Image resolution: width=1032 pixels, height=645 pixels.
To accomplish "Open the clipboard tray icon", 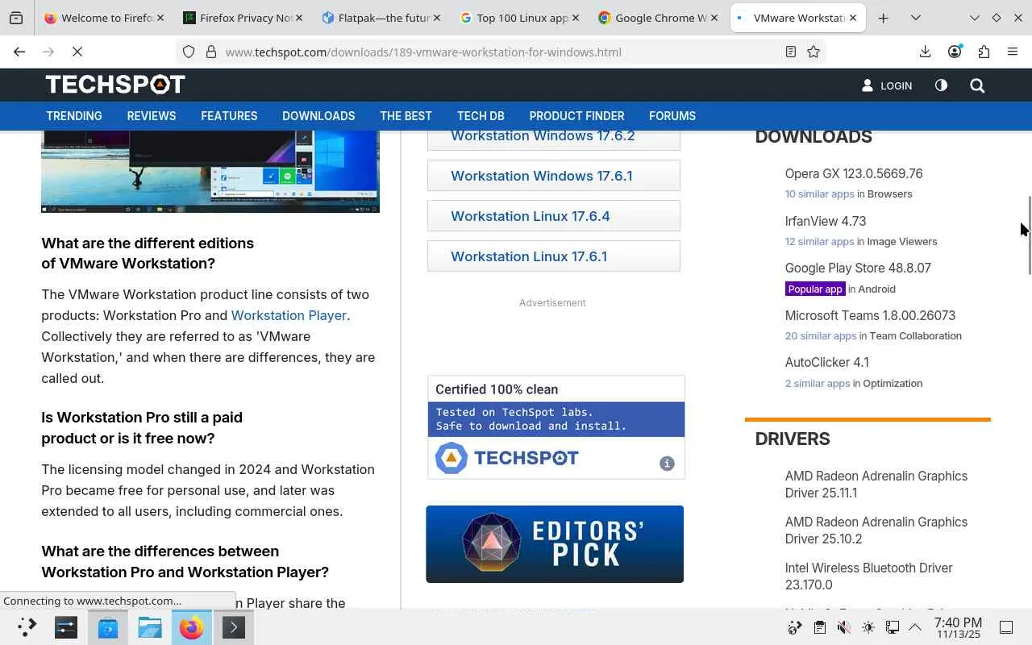I will [x=819, y=627].
